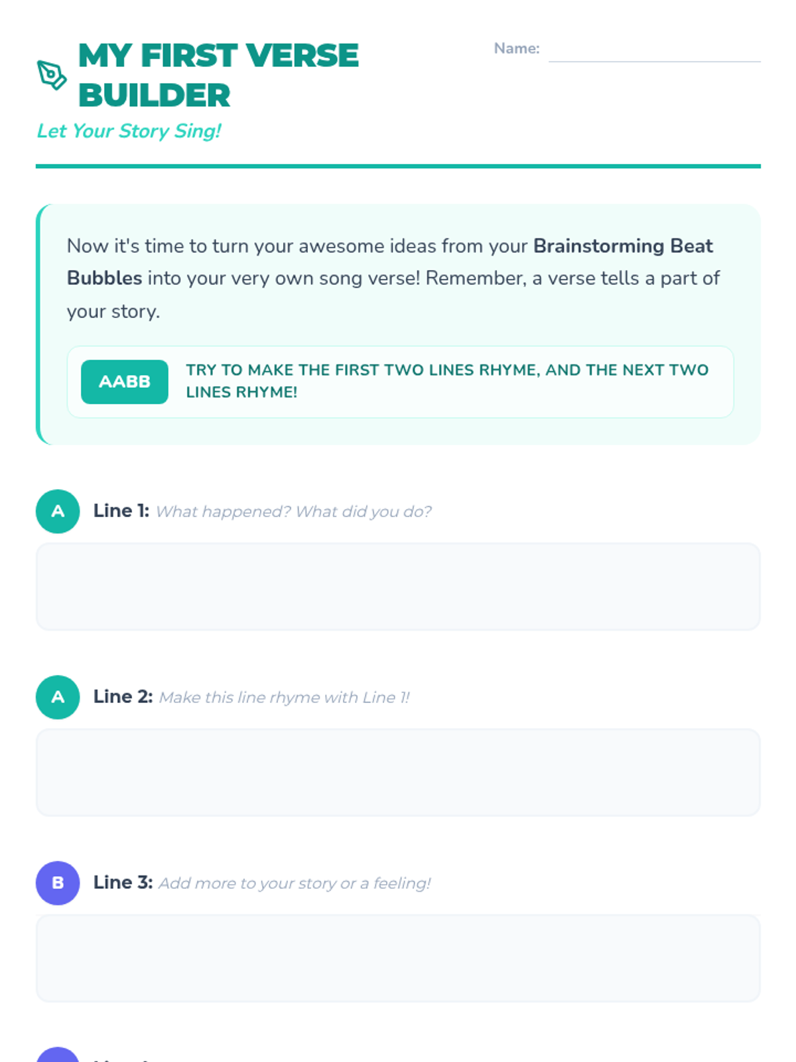Click the purple B badge for Line 3

58,883
